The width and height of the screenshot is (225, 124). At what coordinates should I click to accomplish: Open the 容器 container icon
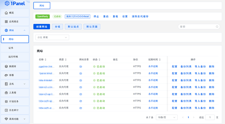point(6,75)
